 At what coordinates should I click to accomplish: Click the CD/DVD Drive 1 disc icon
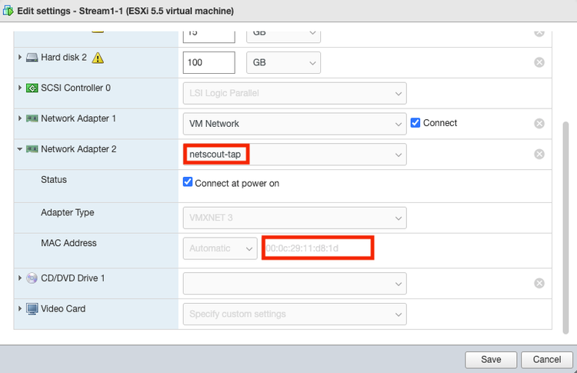pos(32,278)
